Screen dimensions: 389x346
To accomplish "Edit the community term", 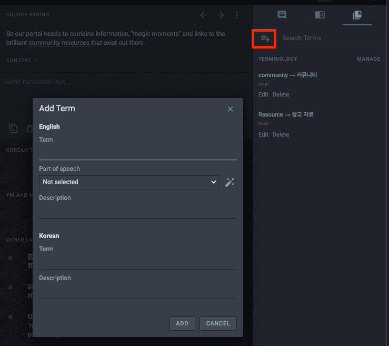I will click(x=263, y=94).
